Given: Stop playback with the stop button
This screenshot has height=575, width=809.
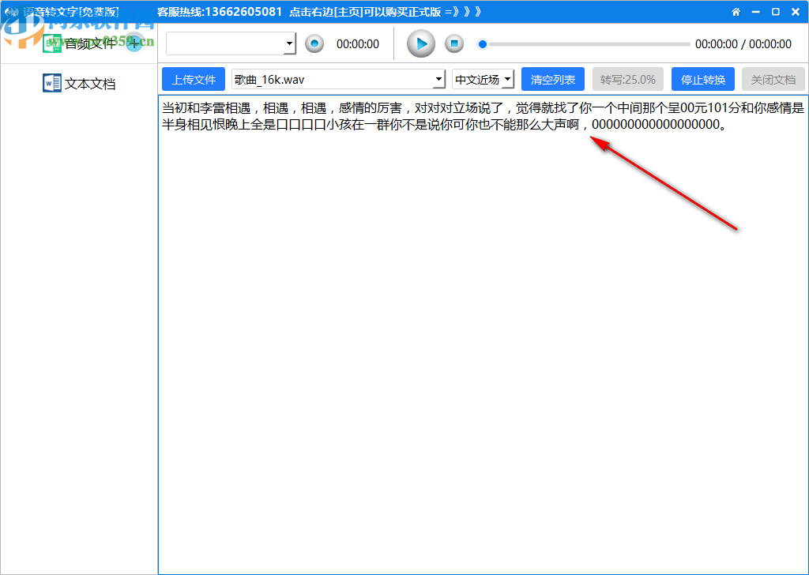Looking at the screenshot, I should coord(454,43).
